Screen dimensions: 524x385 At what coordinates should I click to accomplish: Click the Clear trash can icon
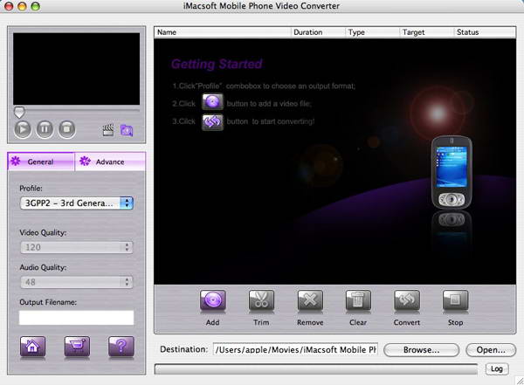[358, 300]
